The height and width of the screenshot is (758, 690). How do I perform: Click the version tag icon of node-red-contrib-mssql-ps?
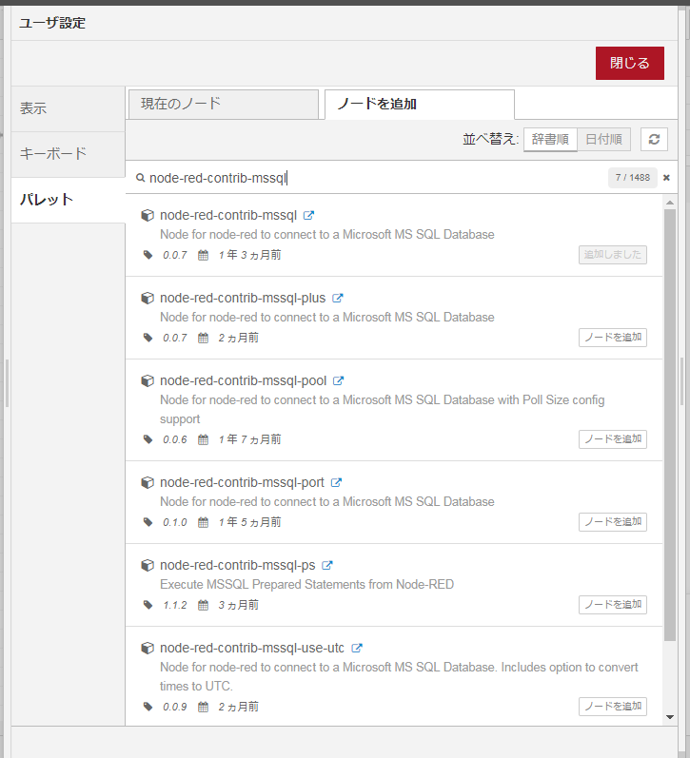tap(148, 605)
